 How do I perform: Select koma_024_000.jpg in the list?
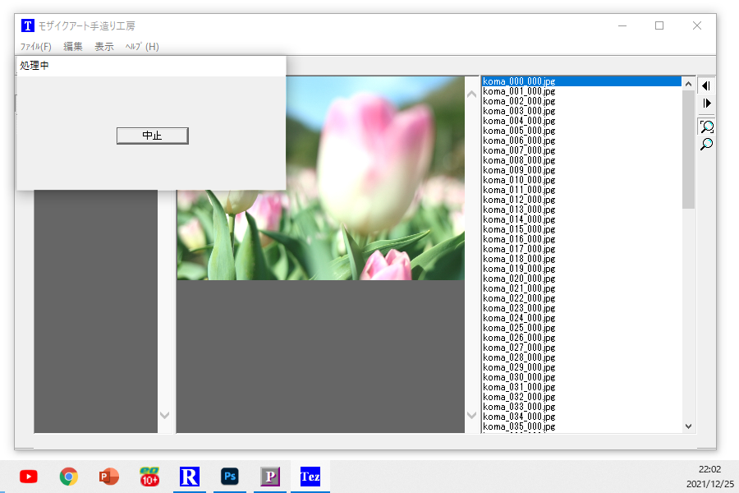pos(581,319)
